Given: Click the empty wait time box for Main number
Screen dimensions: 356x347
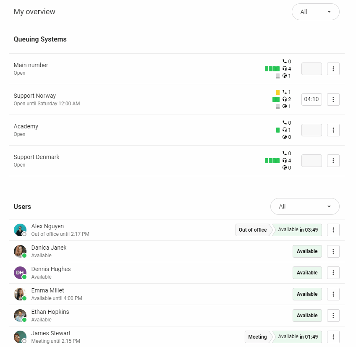Looking at the screenshot, I should pyautogui.click(x=311, y=69).
